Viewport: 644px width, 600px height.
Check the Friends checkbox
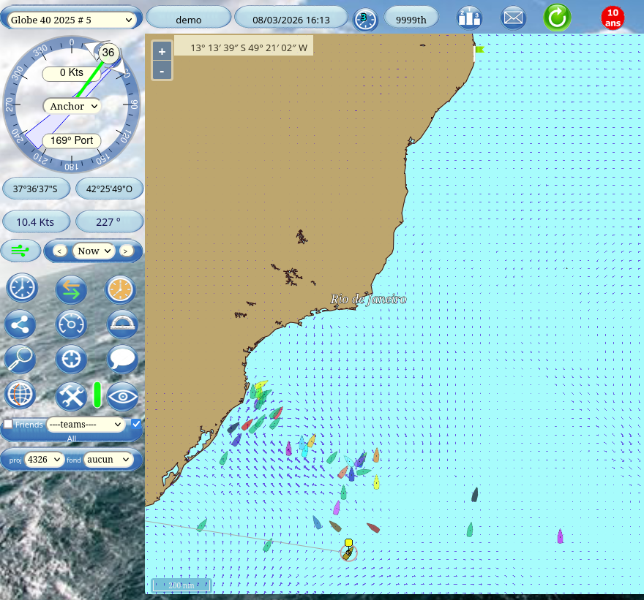[x=8, y=424]
